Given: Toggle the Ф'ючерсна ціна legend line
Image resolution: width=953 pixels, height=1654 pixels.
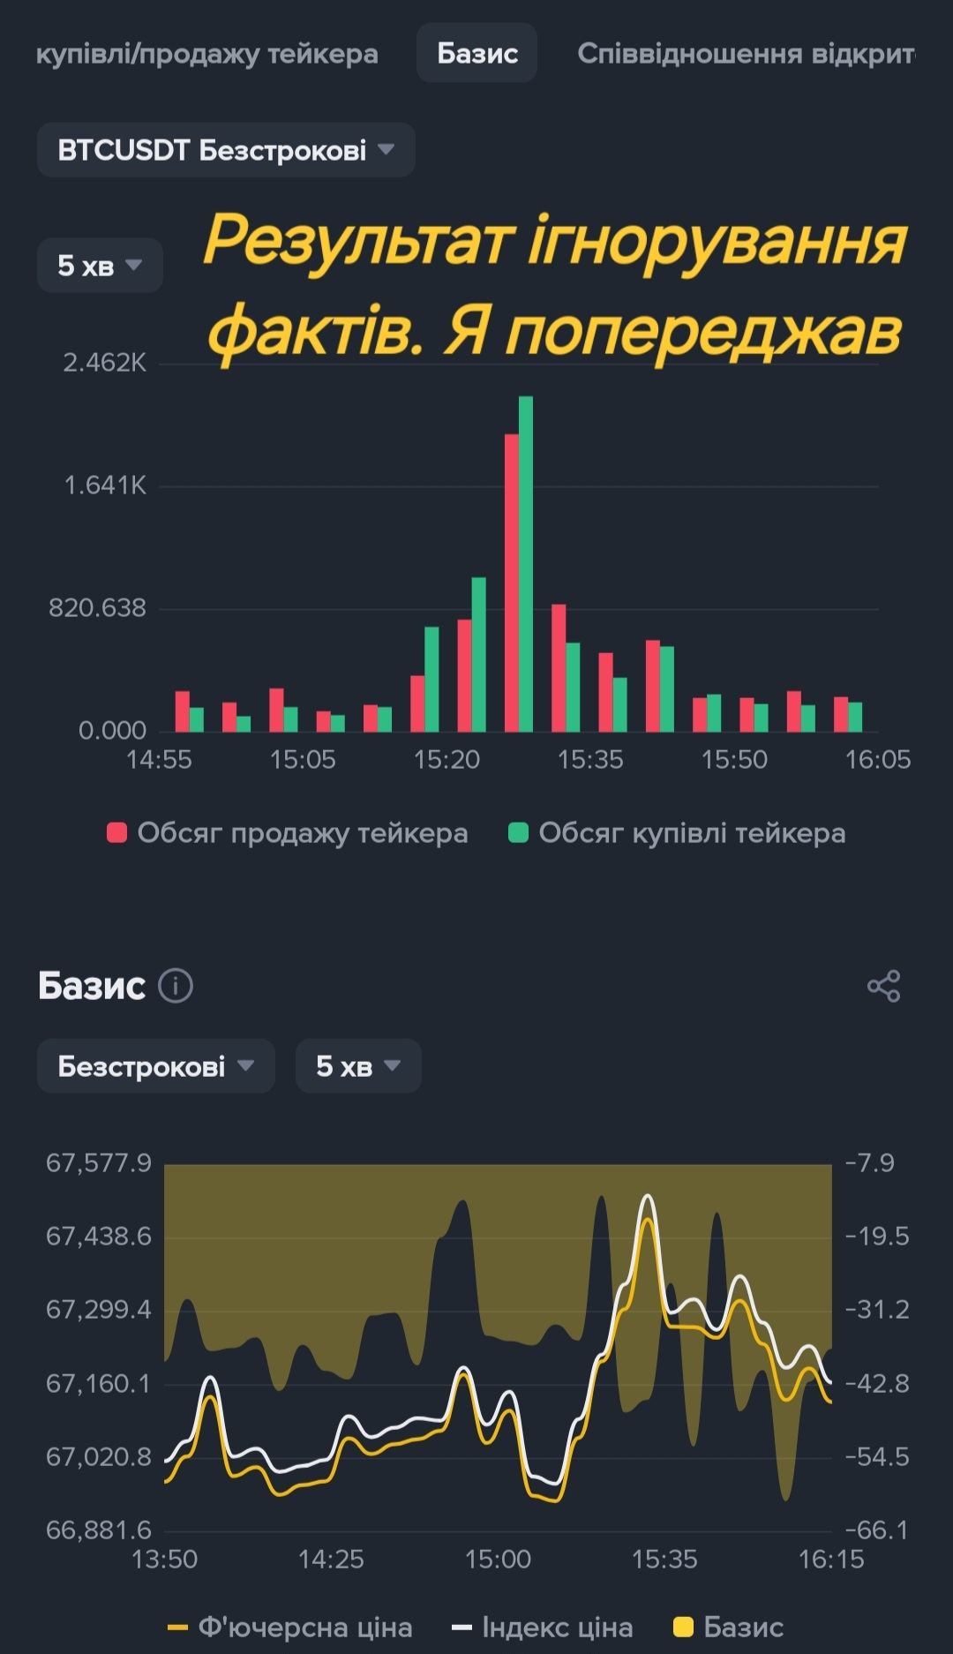Looking at the screenshot, I should click(x=290, y=1627).
